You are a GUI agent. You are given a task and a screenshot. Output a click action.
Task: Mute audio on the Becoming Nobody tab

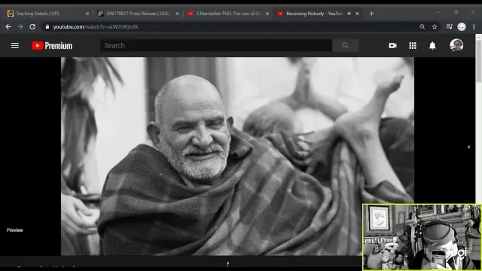pos(349,14)
